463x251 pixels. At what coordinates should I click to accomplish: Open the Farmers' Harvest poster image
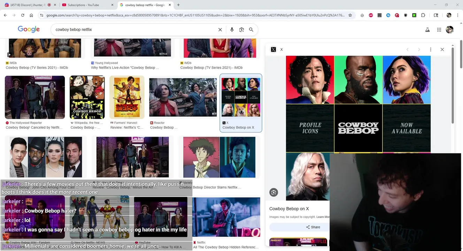coord(127,97)
